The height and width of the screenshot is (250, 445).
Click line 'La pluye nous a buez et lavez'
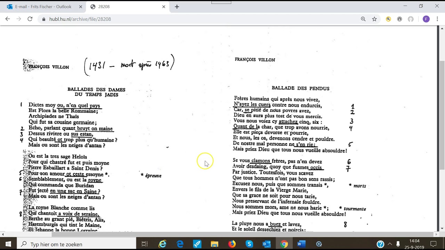[267, 224]
